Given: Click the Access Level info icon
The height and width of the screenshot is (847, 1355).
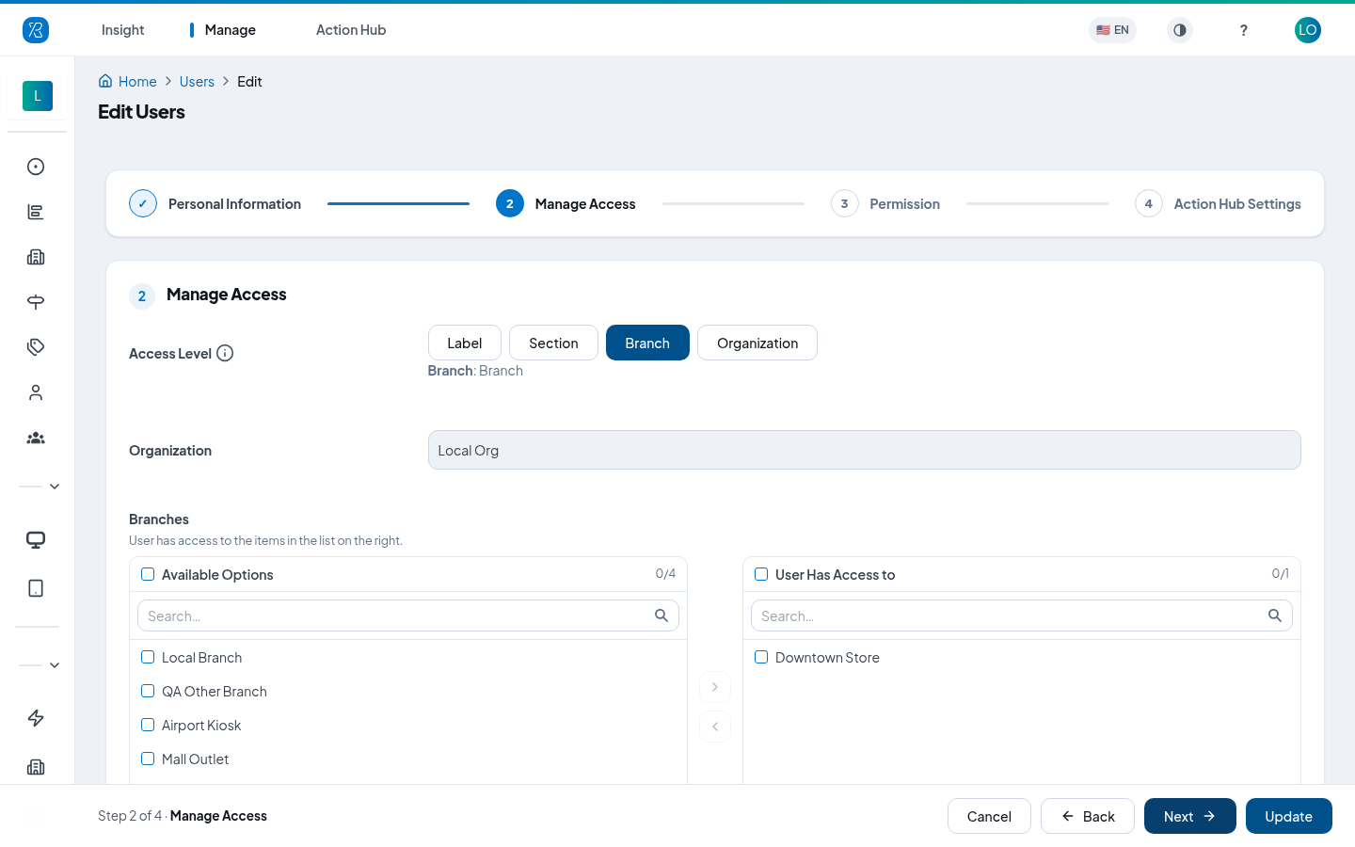Looking at the screenshot, I should [225, 353].
